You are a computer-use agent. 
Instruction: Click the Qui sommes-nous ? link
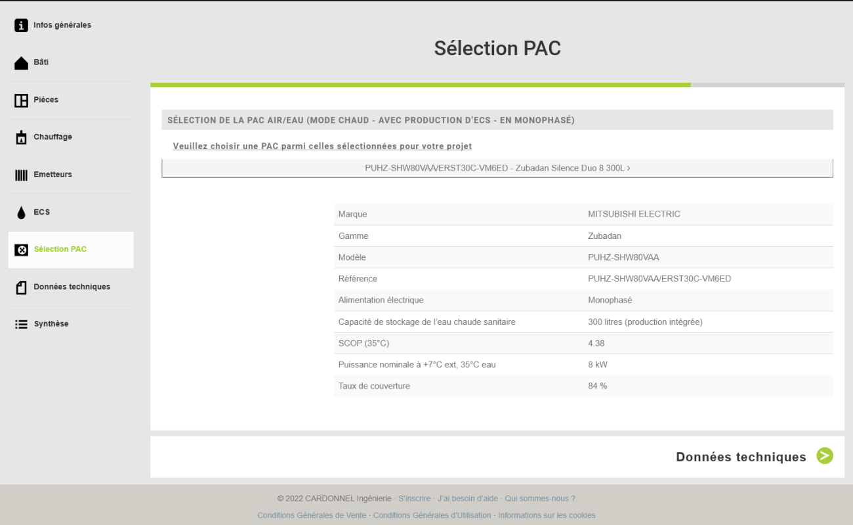coord(540,499)
